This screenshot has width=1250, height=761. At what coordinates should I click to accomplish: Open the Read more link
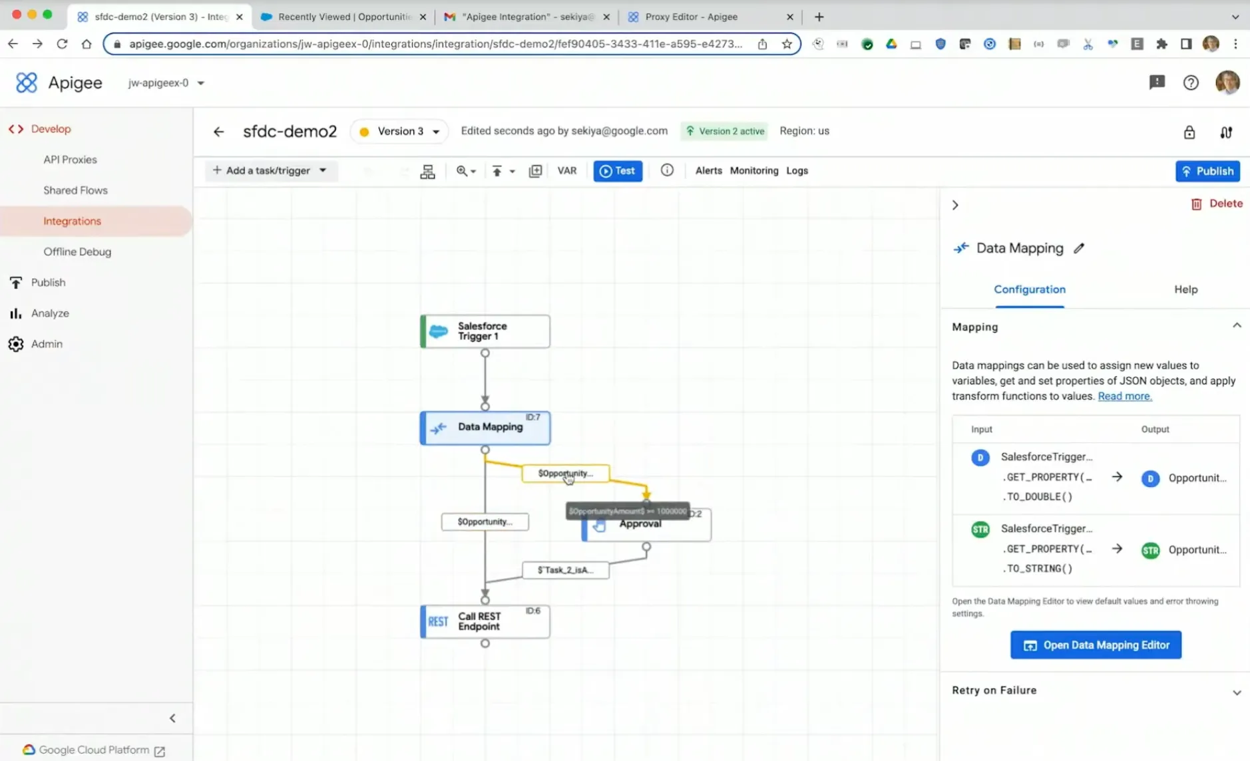[1124, 396]
